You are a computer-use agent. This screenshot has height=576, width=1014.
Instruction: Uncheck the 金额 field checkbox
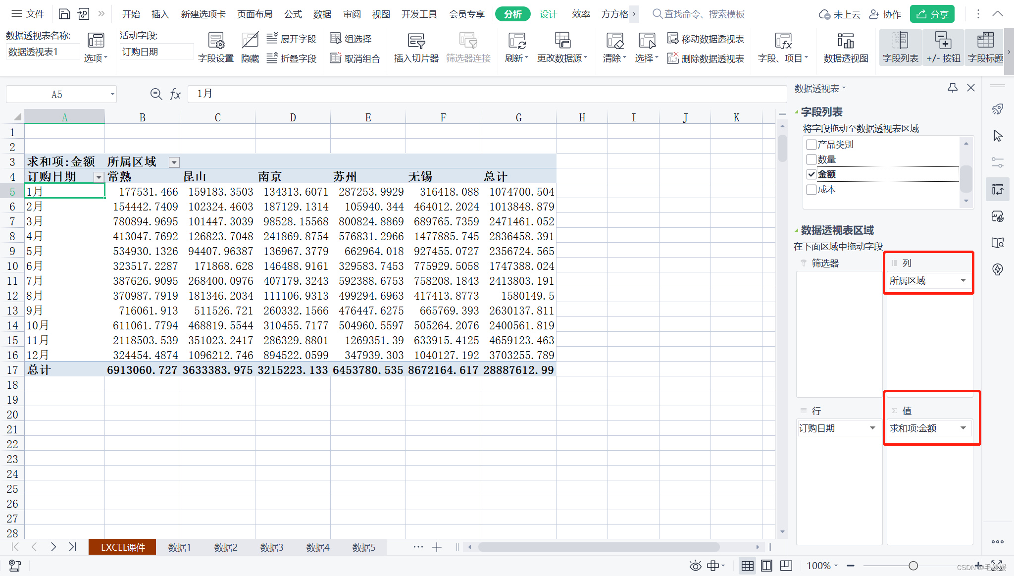(811, 174)
